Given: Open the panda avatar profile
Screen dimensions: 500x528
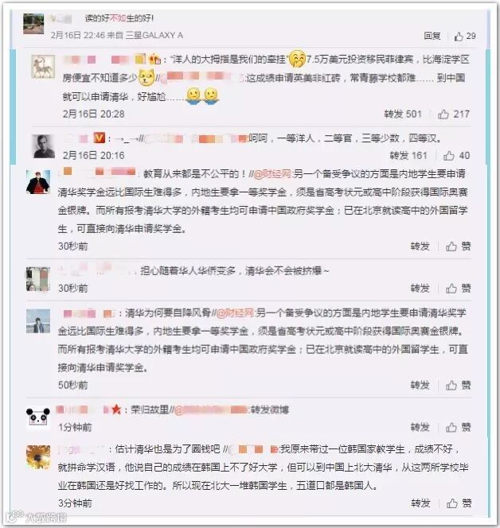Looking at the screenshot, I should [38, 418].
